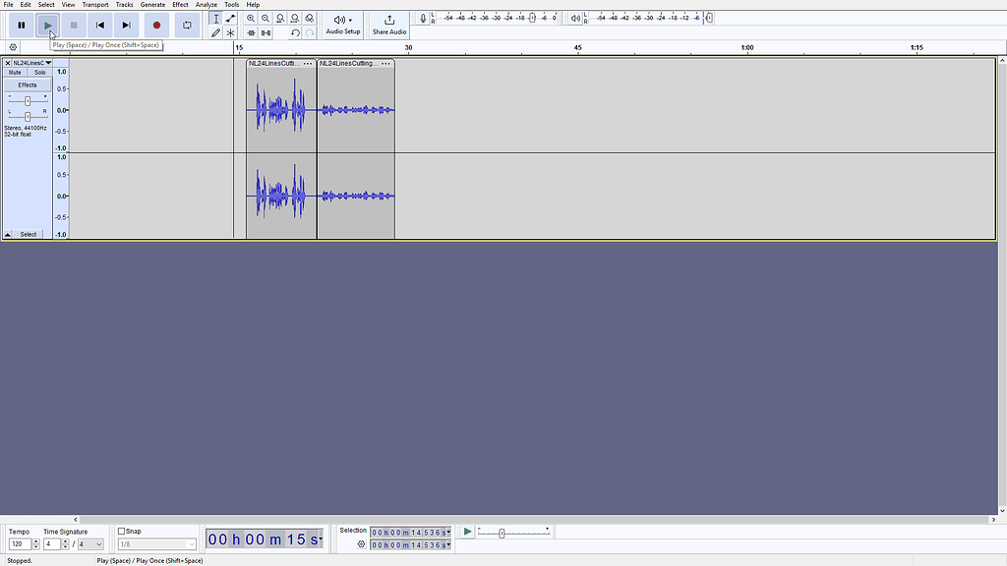Click the Play-at-Speed green button
Screen dimensions: 1007x566
(x=467, y=532)
